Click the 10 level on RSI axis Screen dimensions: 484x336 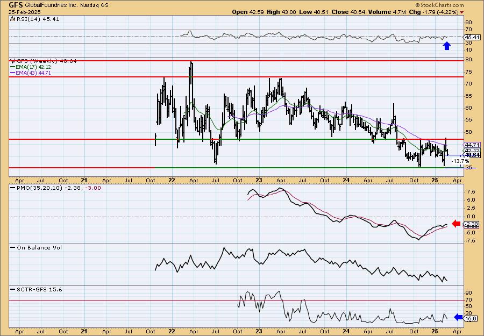pyautogui.click(x=468, y=49)
